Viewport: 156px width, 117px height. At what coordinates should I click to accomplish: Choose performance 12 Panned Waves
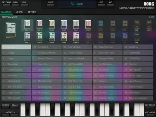coord(47,58)
